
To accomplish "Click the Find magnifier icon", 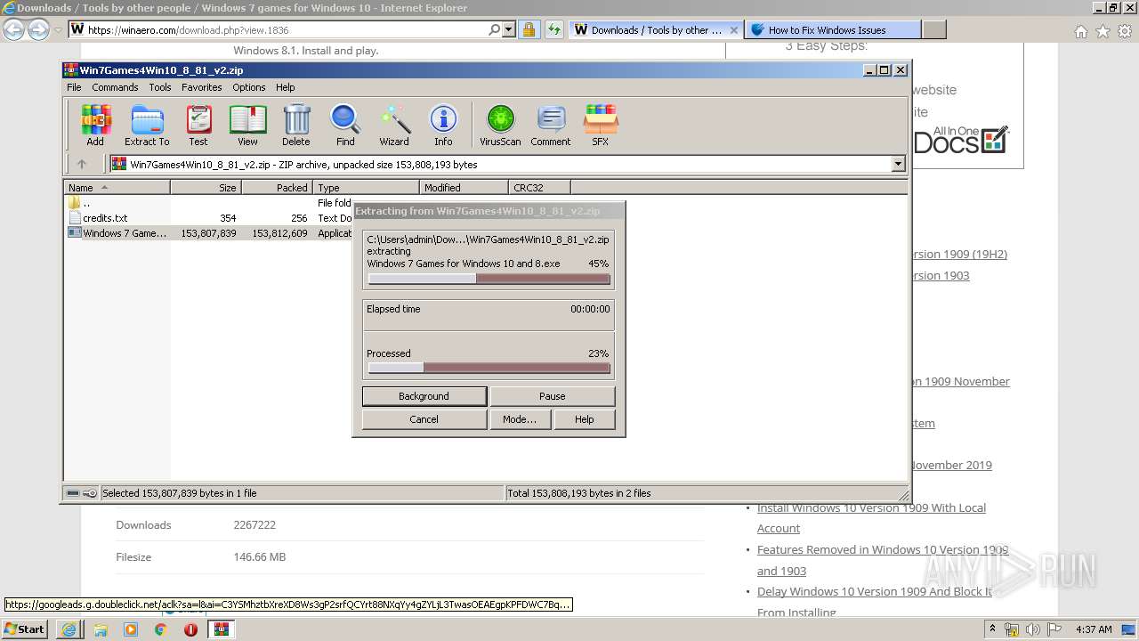I will [345, 125].
